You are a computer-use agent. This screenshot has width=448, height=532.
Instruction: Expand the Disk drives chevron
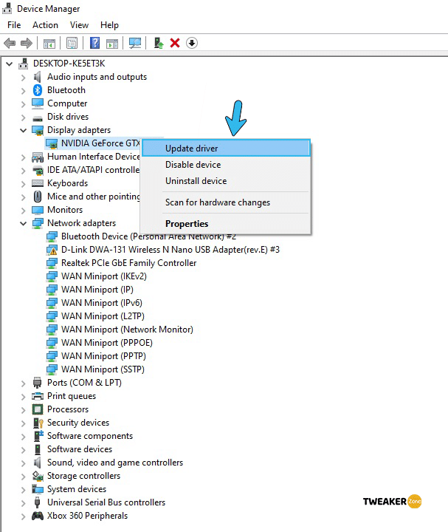pyautogui.click(x=23, y=117)
